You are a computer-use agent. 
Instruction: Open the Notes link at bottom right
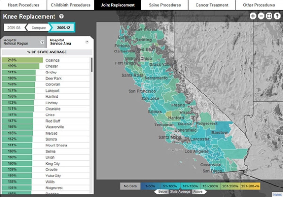pos(277,195)
